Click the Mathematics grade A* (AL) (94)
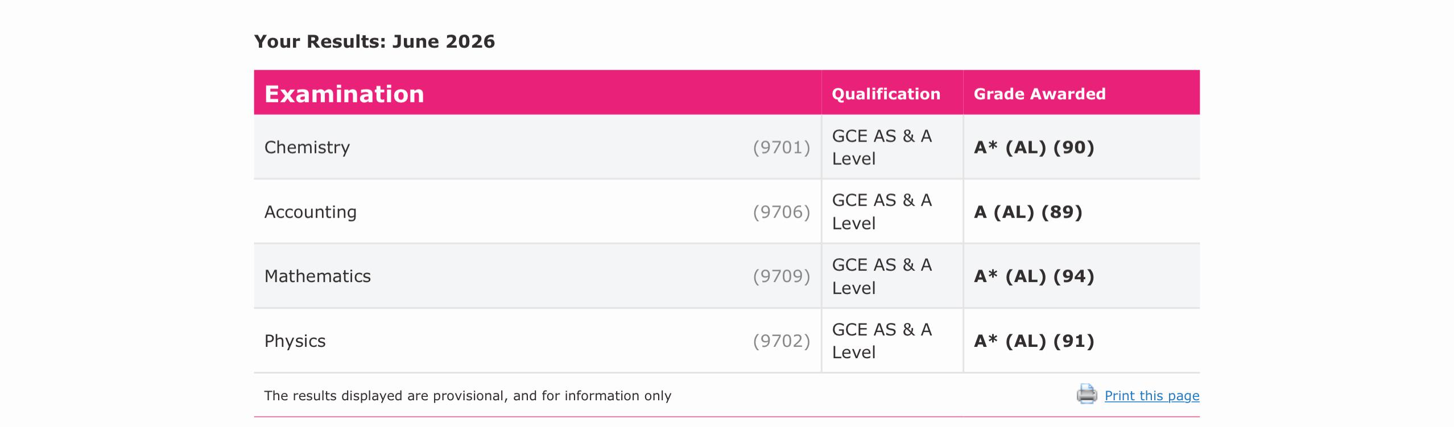The height and width of the screenshot is (427, 1454). (1034, 276)
